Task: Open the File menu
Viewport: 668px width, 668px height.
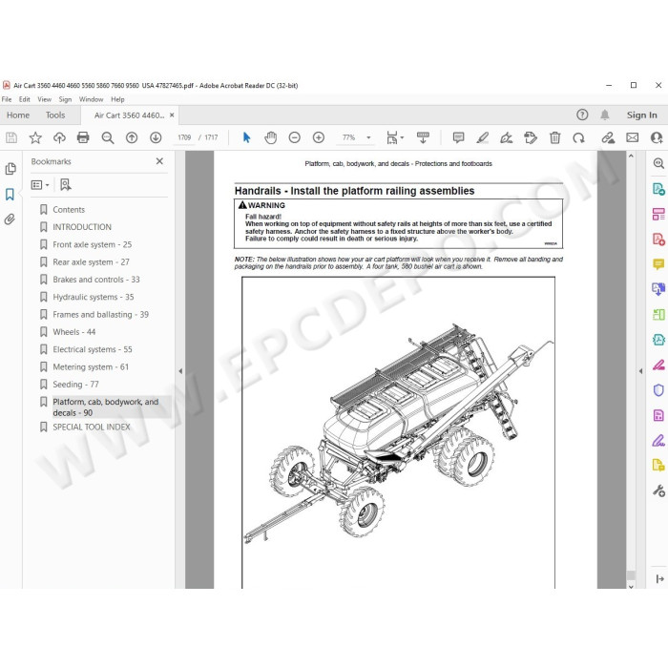Action: (7, 99)
